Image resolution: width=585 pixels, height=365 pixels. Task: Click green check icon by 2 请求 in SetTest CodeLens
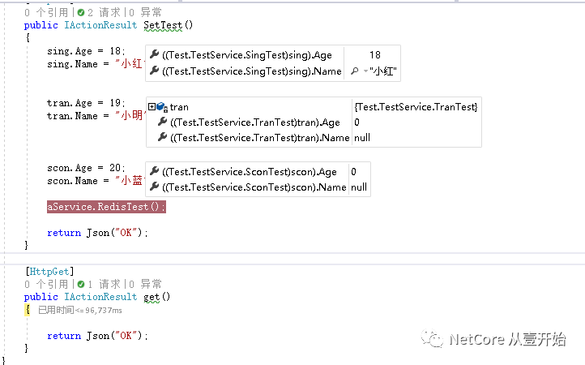pos(81,13)
